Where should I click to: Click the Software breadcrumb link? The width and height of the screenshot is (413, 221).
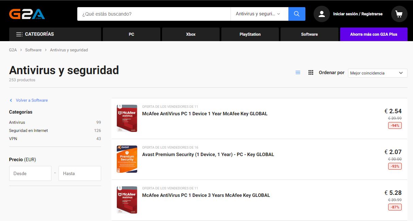[x=33, y=50]
